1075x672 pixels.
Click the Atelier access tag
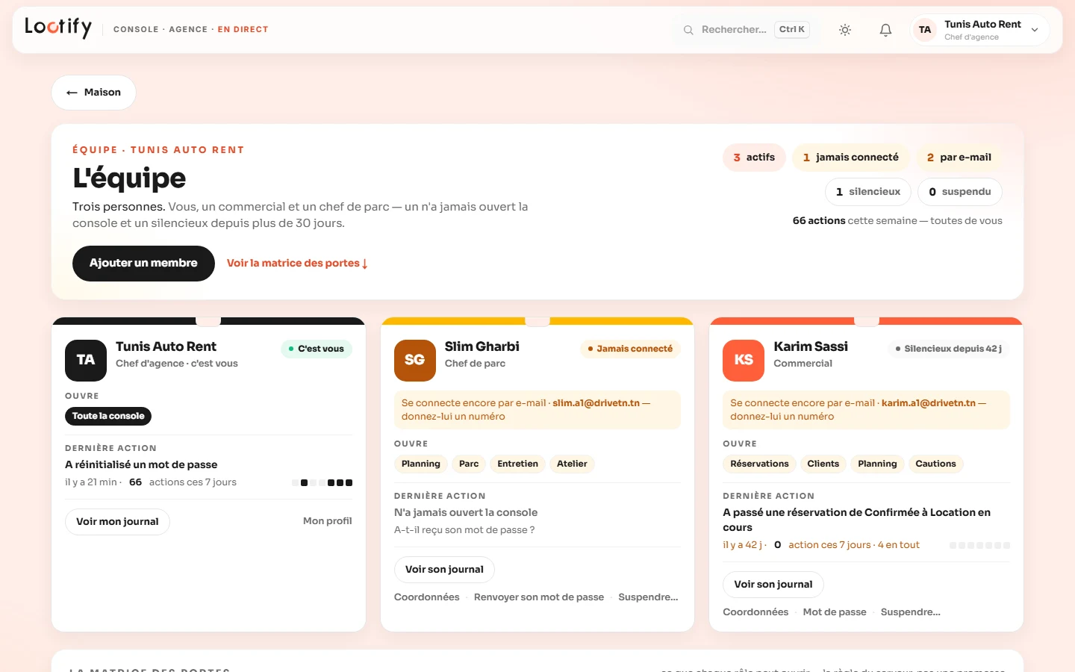[572, 464]
